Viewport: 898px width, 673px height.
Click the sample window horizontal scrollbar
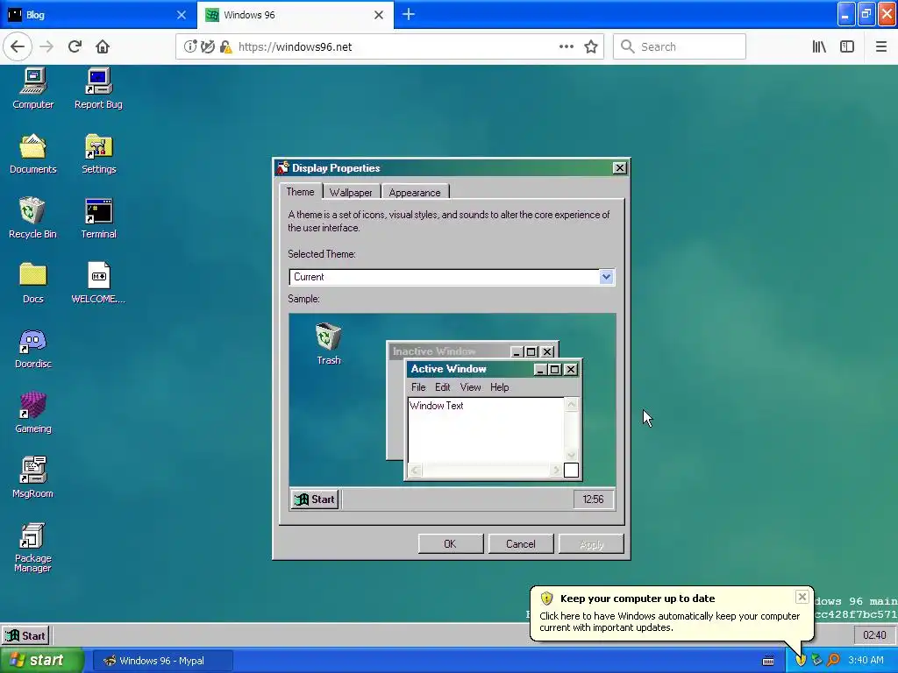[486, 471]
